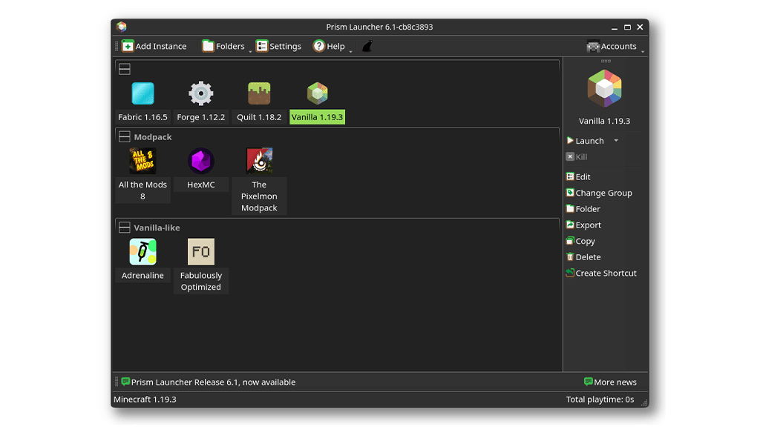This screenshot has height=427, width=760.
Task: Select the Adrenaline instance icon
Action: [x=142, y=251]
